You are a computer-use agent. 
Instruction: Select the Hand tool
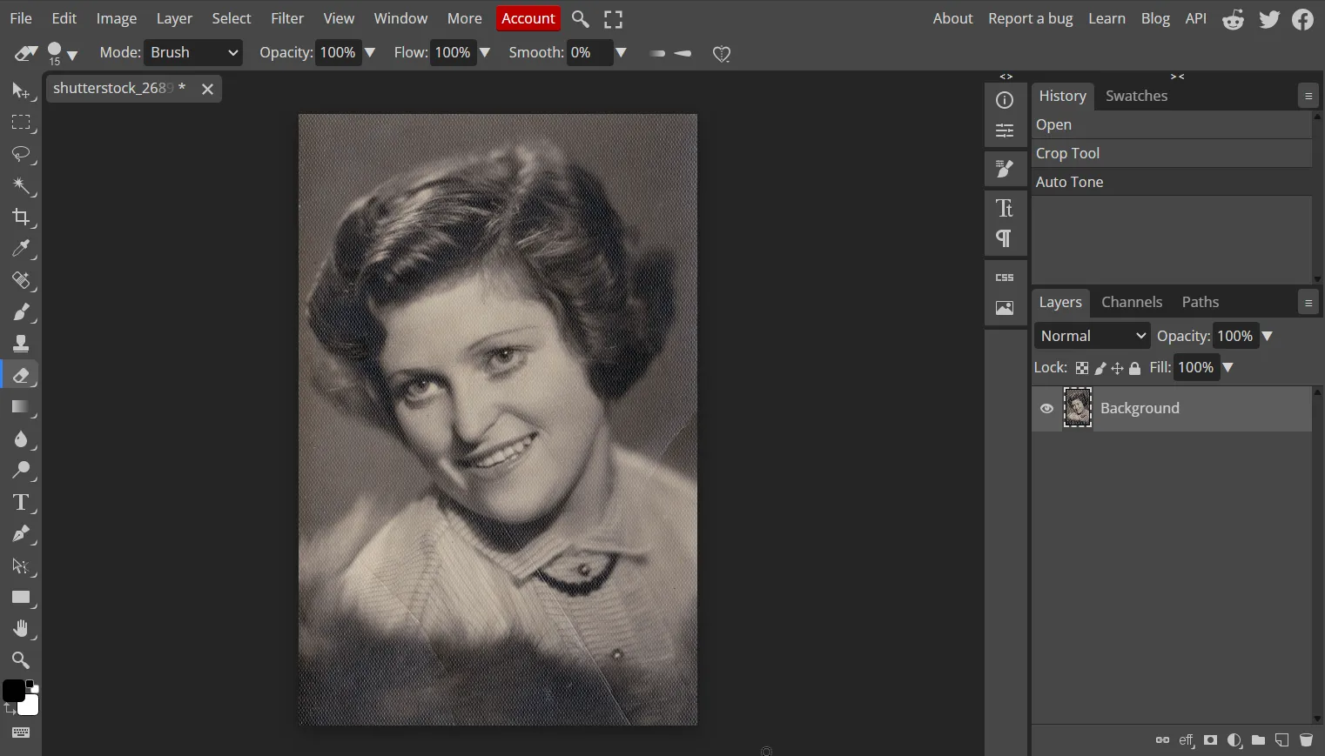22,629
